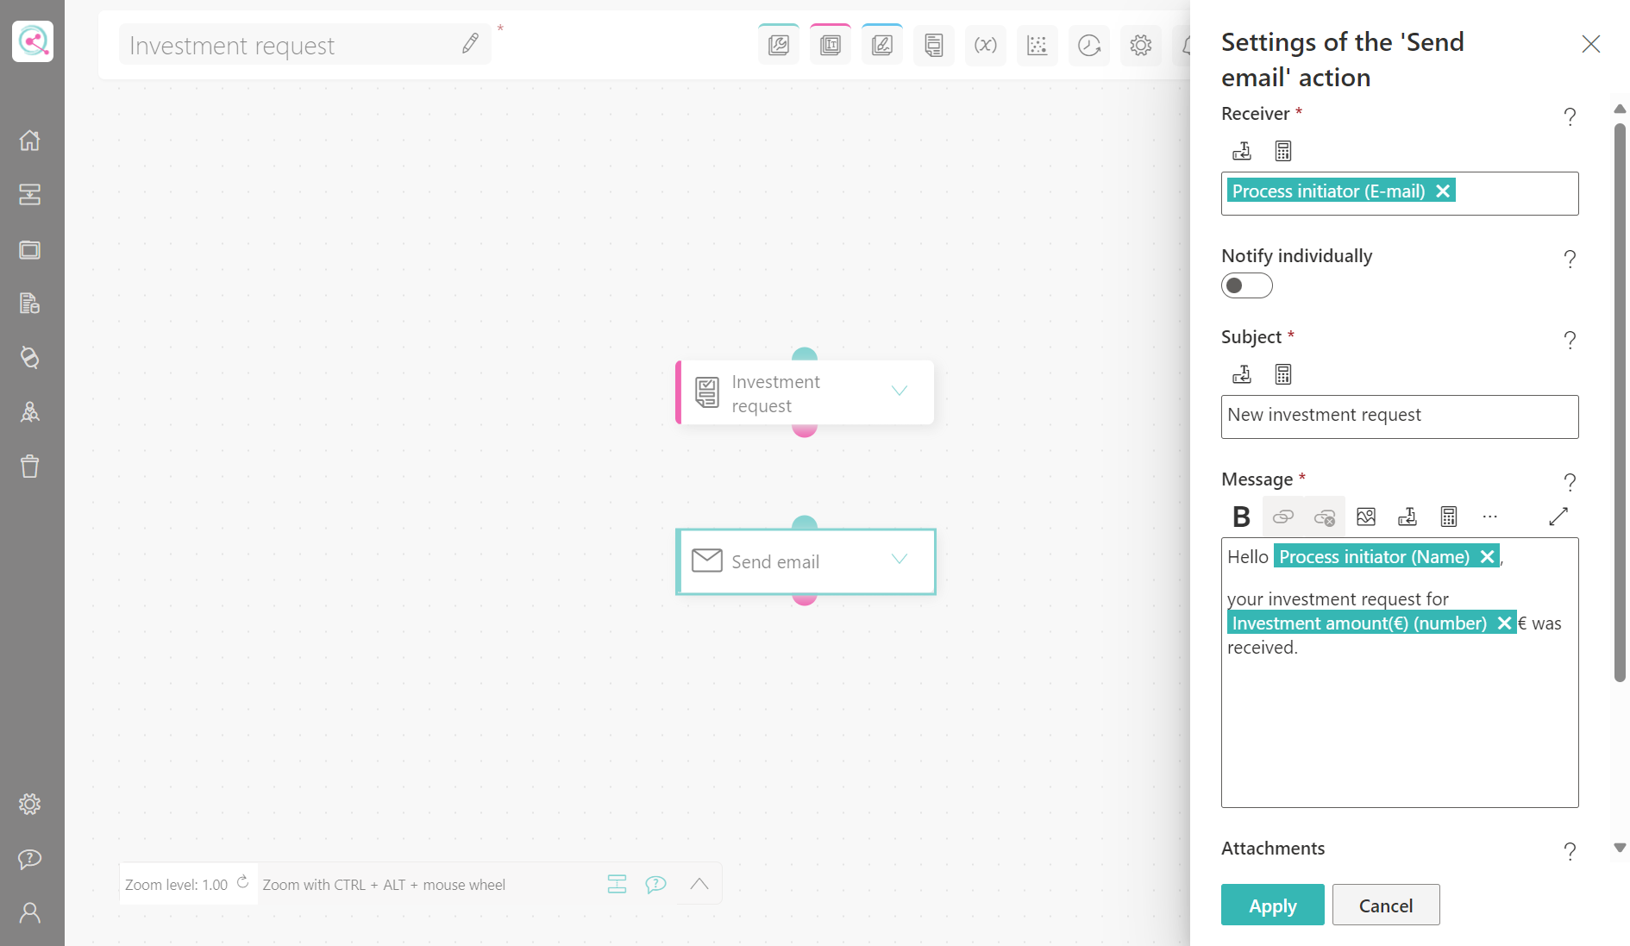Viewport: 1630px width, 946px height.
Task: Collapse the bottom zoom bar
Action: [699, 884]
